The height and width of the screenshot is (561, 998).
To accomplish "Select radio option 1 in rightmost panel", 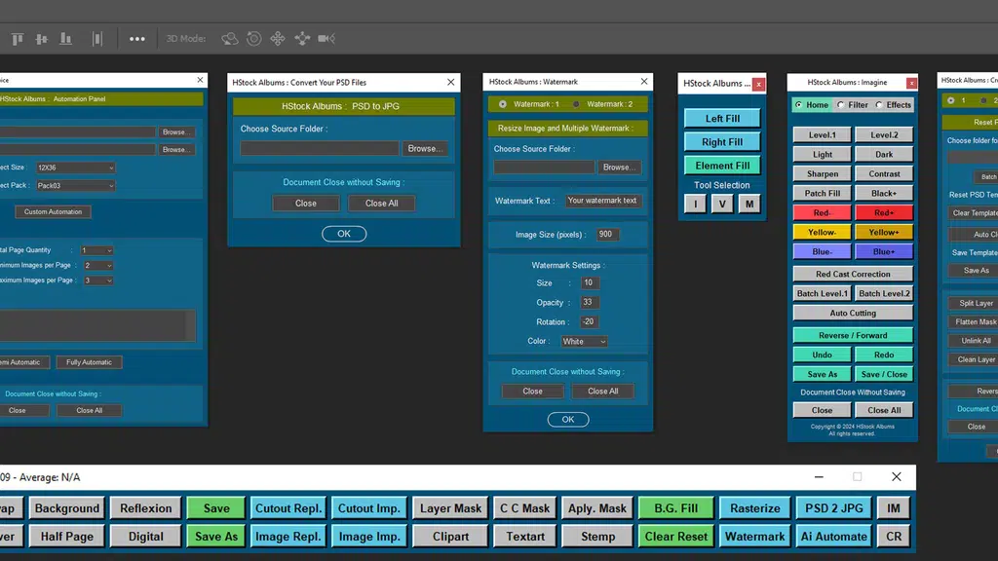I will point(951,100).
